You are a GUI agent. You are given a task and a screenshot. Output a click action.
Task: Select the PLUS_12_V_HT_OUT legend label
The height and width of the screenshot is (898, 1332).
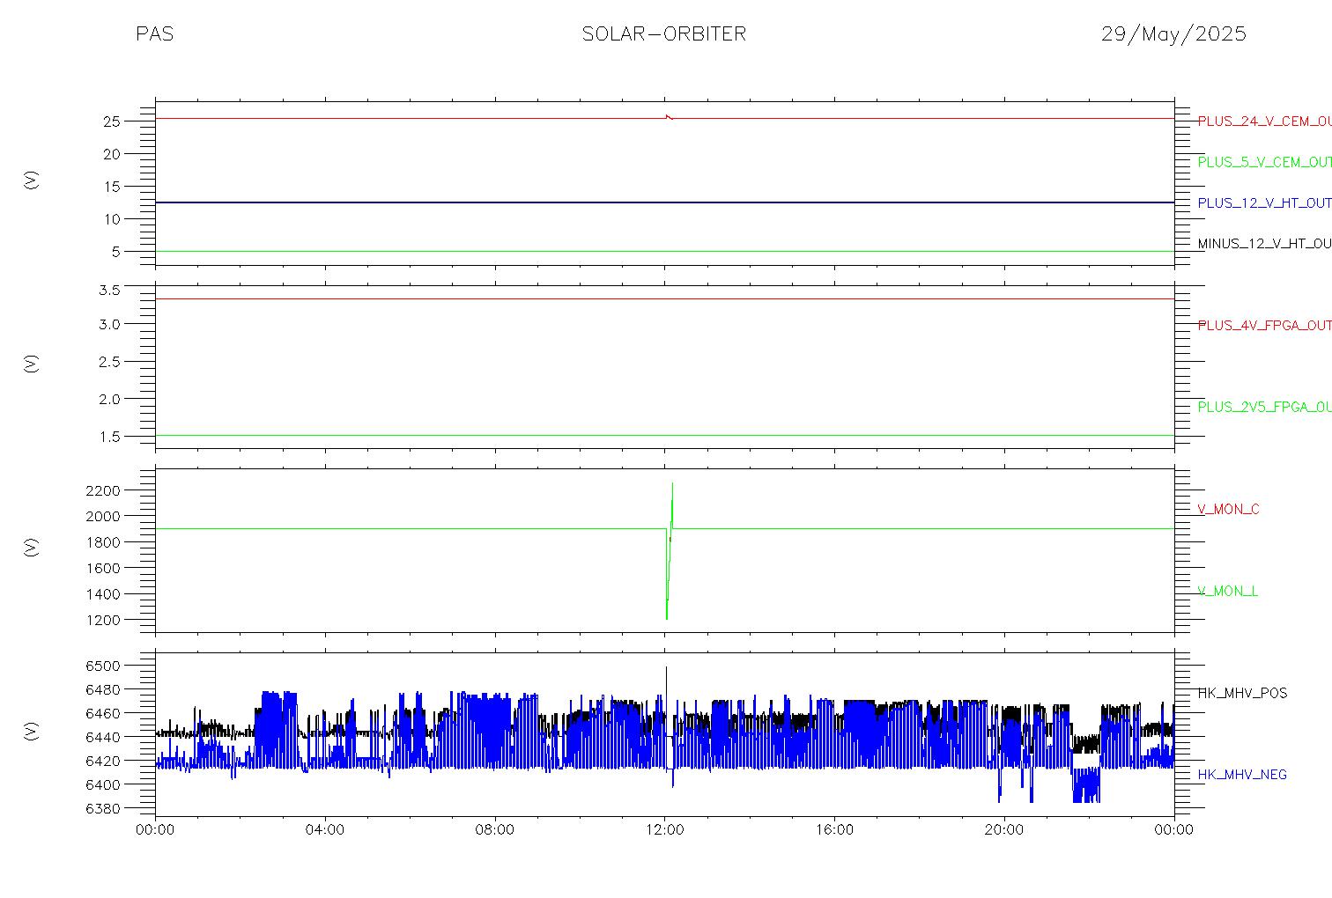[x=1264, y=203]
